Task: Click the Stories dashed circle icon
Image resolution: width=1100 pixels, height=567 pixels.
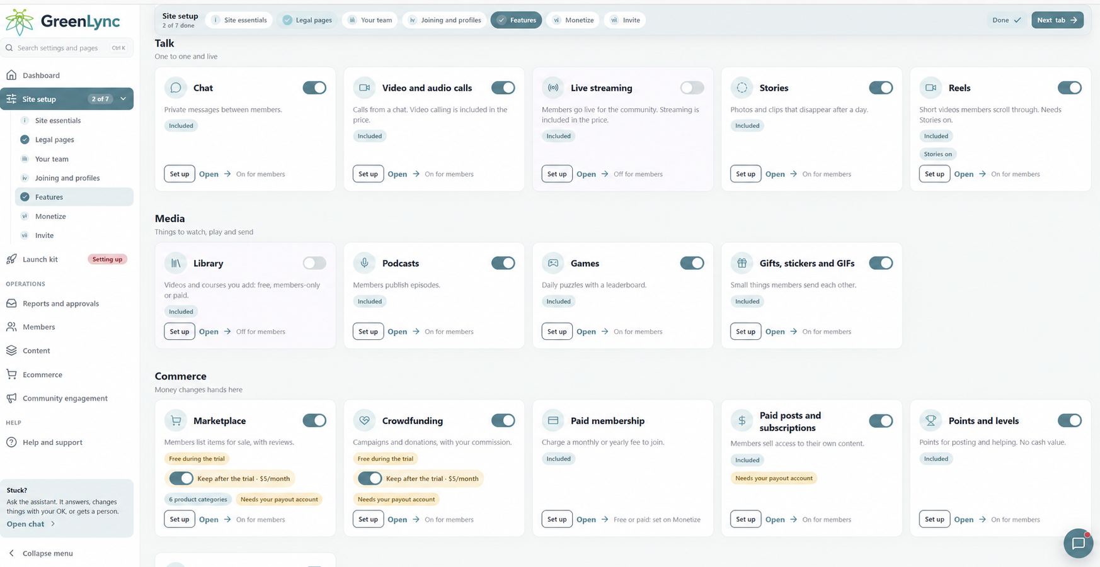Action: pyautogui.click(x=742, y=88)
